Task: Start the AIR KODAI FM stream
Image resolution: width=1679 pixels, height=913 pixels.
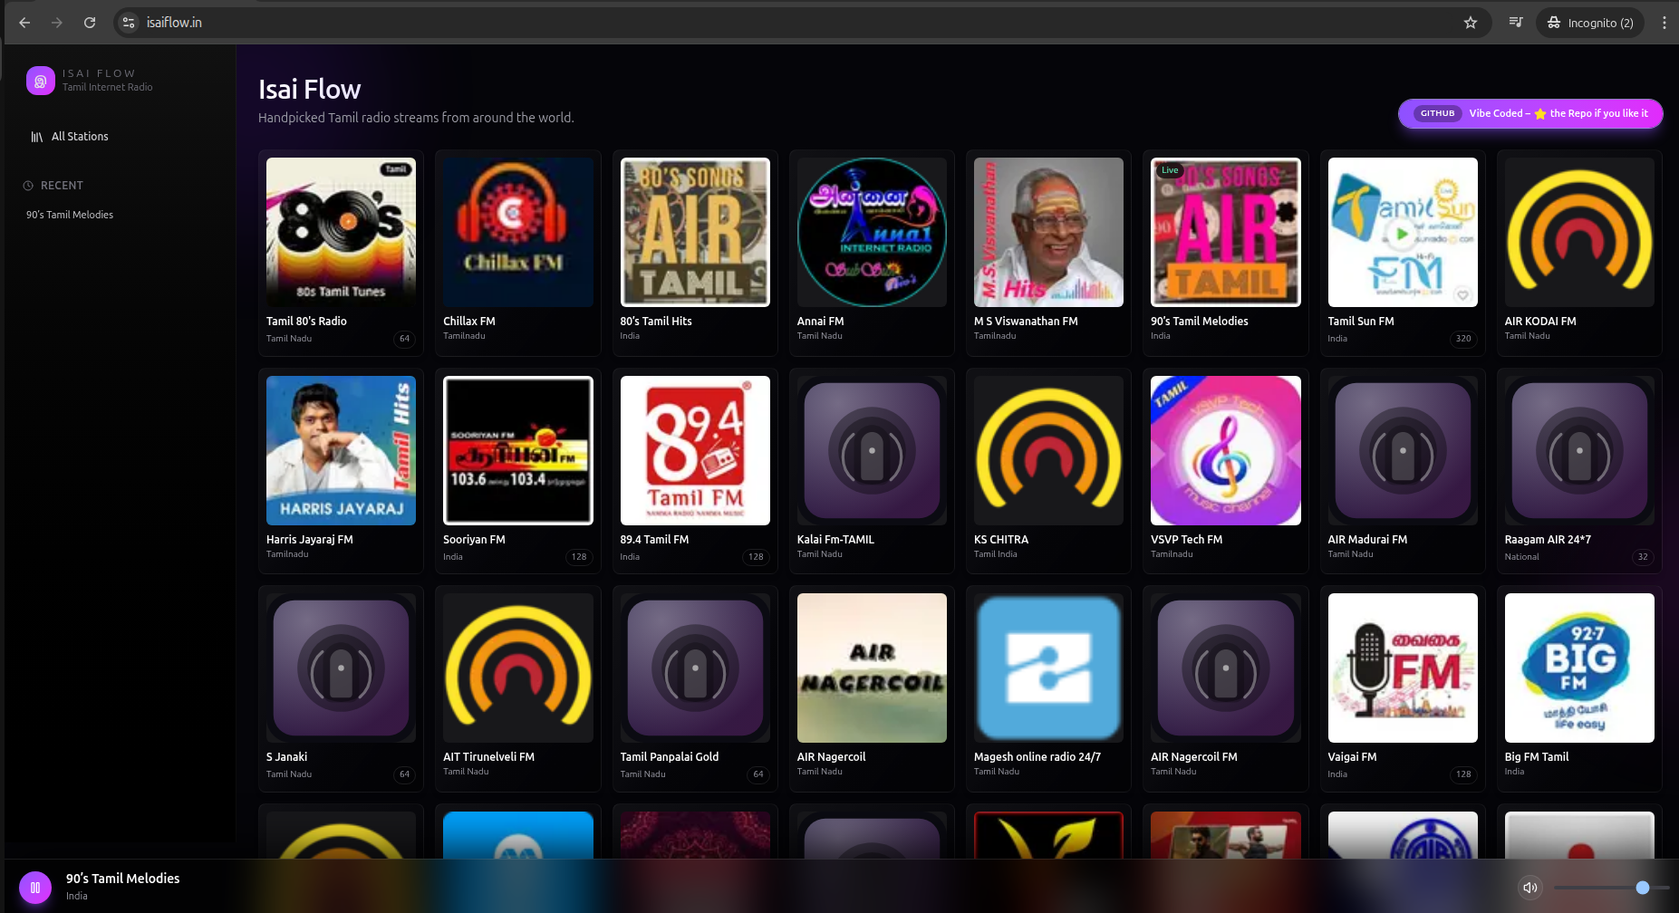Action: click(x=1579, y=253)
